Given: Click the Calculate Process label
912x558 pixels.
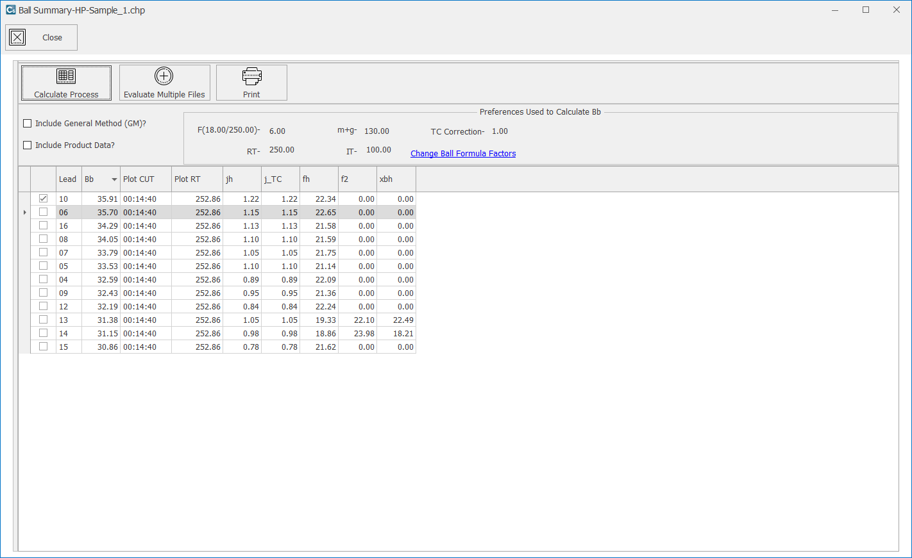Looking at the screenshot, I should (66, 94).
